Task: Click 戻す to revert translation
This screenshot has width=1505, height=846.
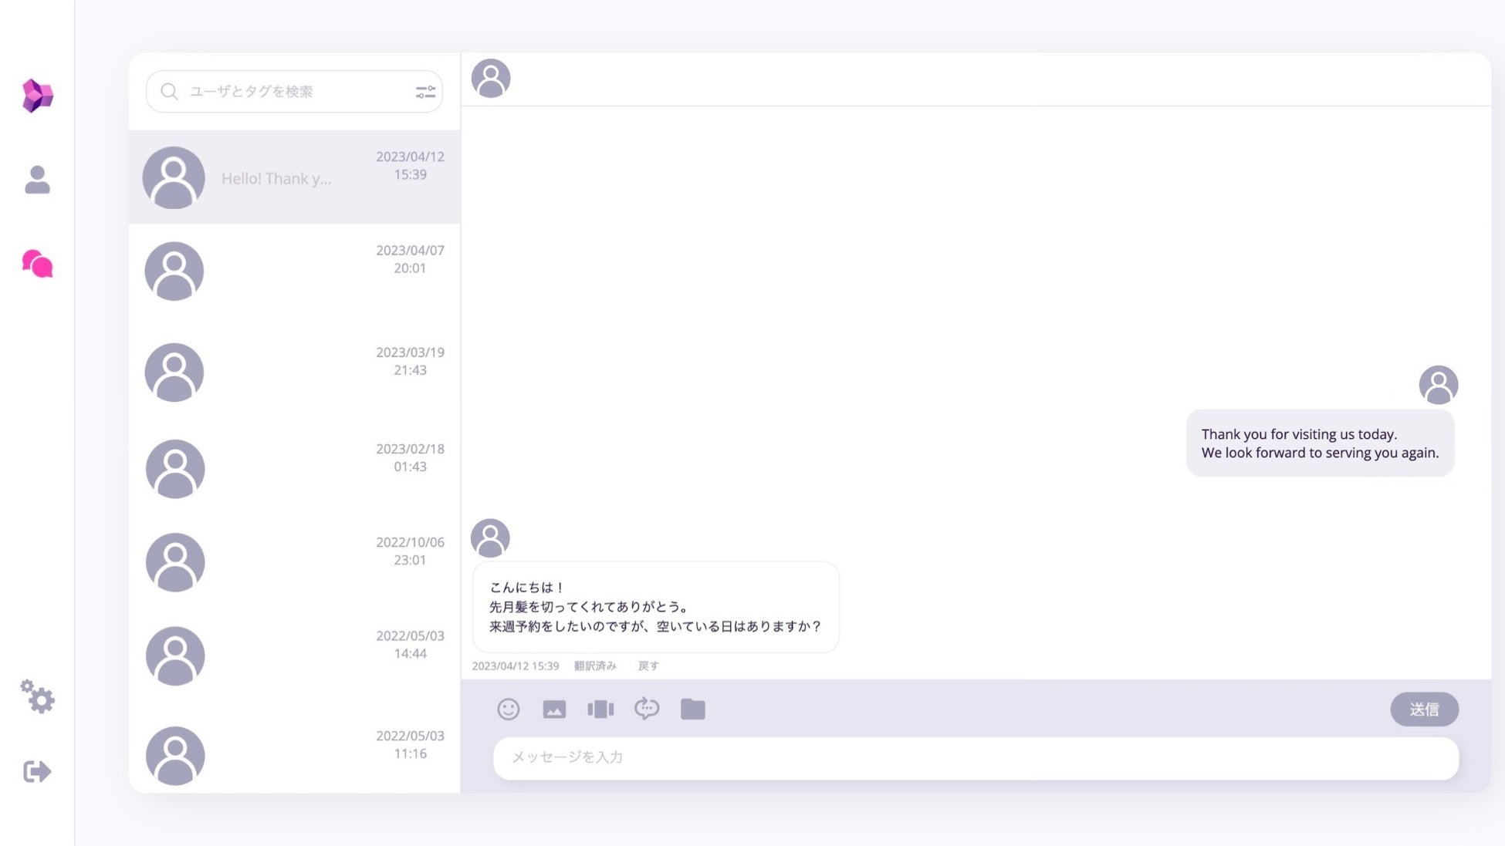Action: pyautogui.click(x=648, y=666)
